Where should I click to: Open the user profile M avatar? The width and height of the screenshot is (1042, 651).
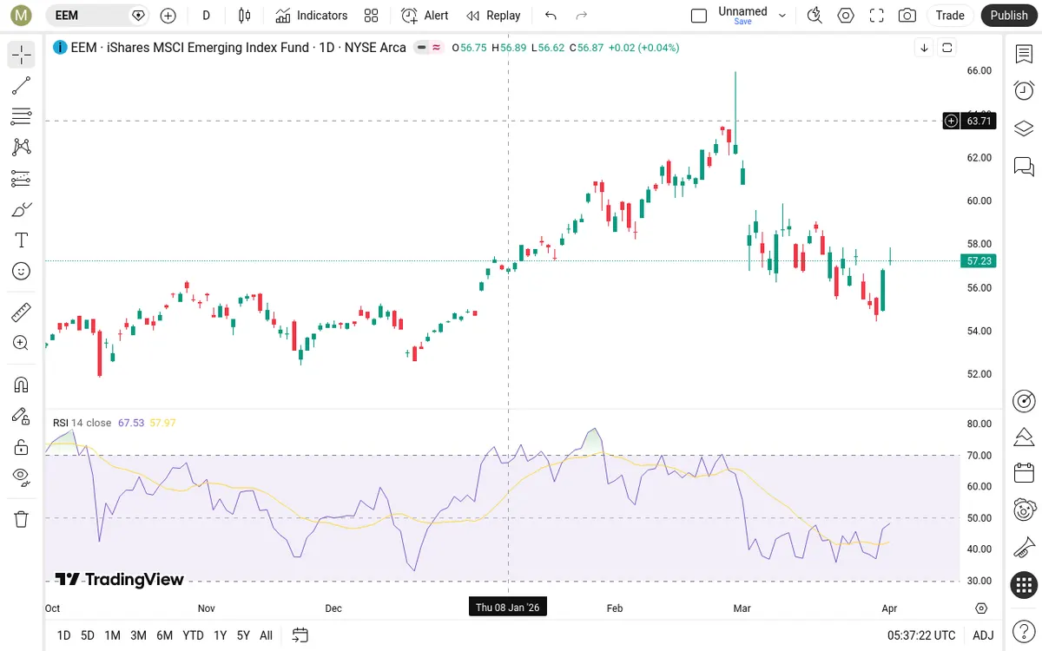(21, 16)
